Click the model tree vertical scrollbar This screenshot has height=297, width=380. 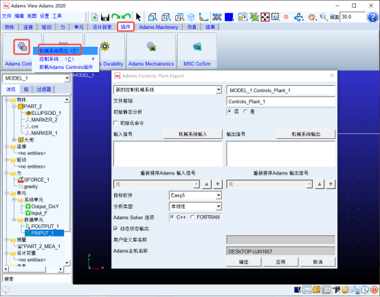coord(67,181)
